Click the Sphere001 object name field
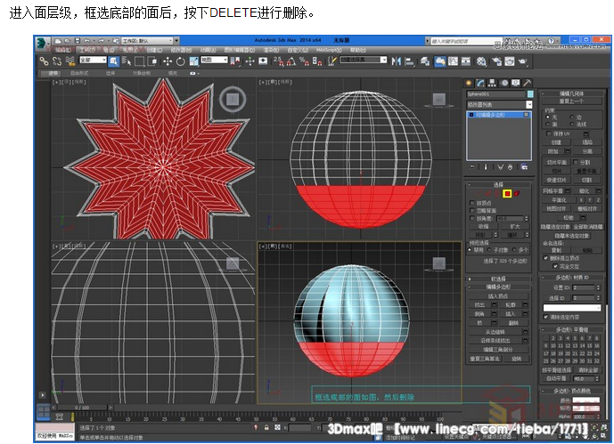 pos(495,93)
